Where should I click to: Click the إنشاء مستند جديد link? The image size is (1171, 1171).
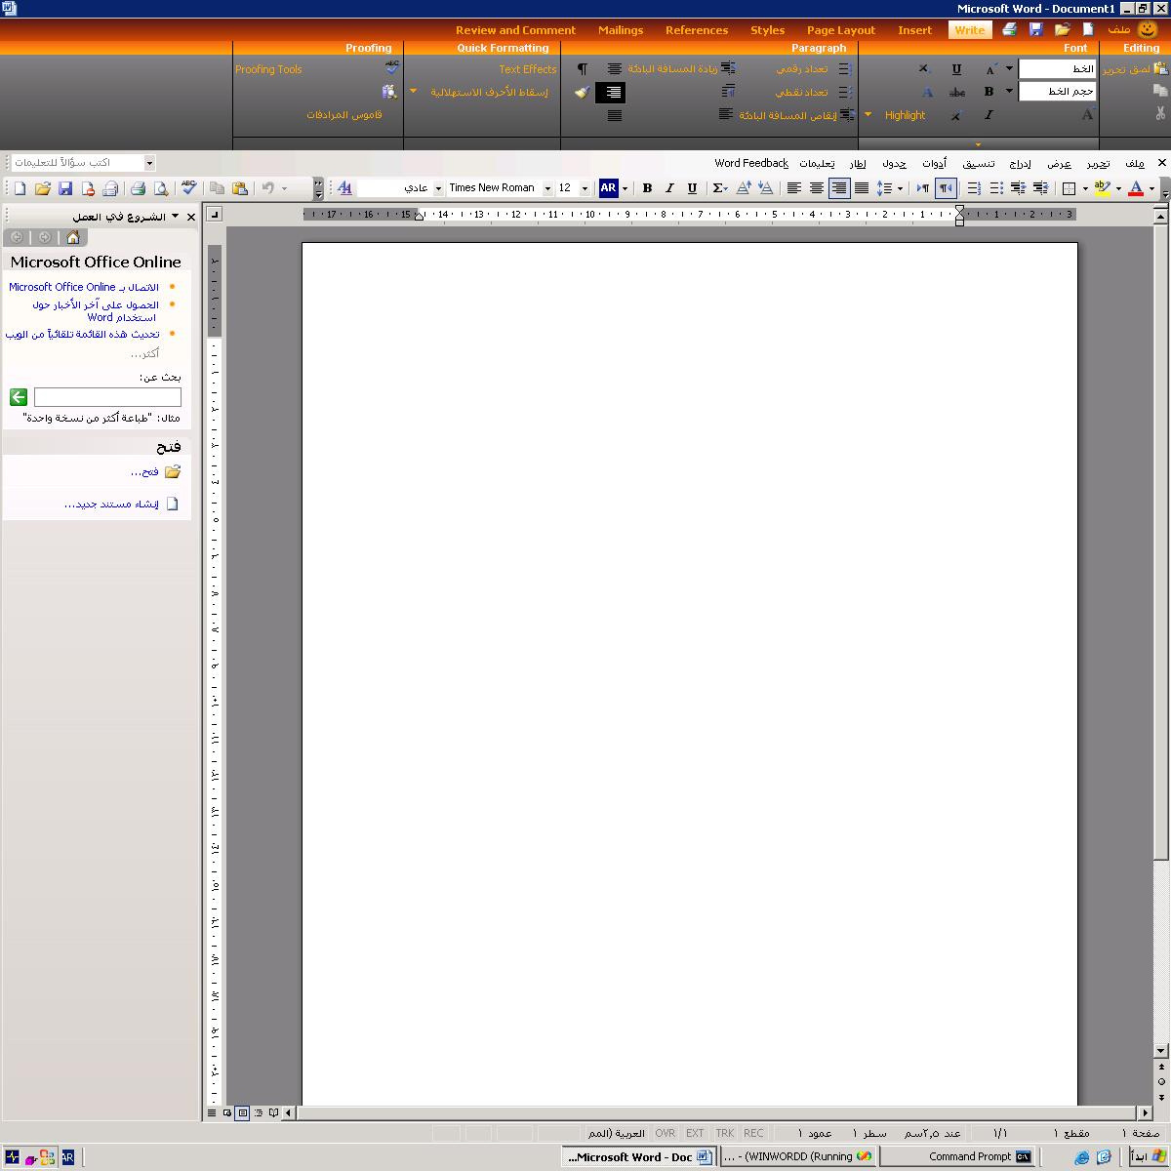[x=111, y=505]
